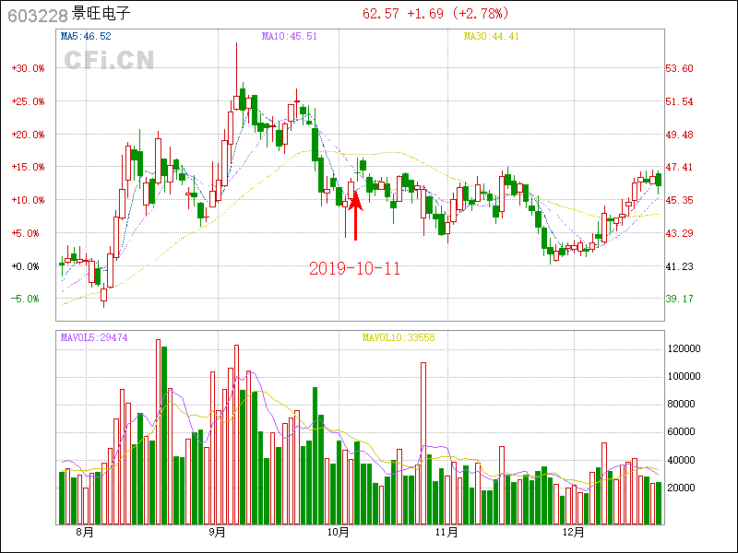Click the MA5:46.52 indicator label
This screenshot has width=738, height=553.
(x=86, y=36)
